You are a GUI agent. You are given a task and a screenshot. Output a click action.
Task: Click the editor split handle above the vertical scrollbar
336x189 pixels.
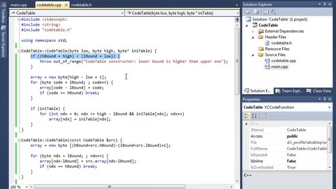[237, 19]
